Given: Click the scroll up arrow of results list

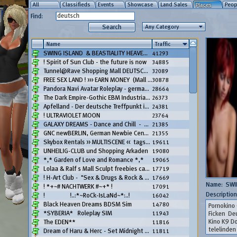Looking at the screenshot, I should (193, 43).
